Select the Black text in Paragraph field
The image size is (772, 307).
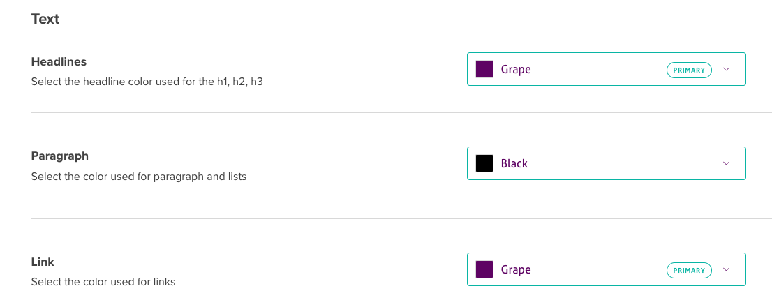click(514, 164)
